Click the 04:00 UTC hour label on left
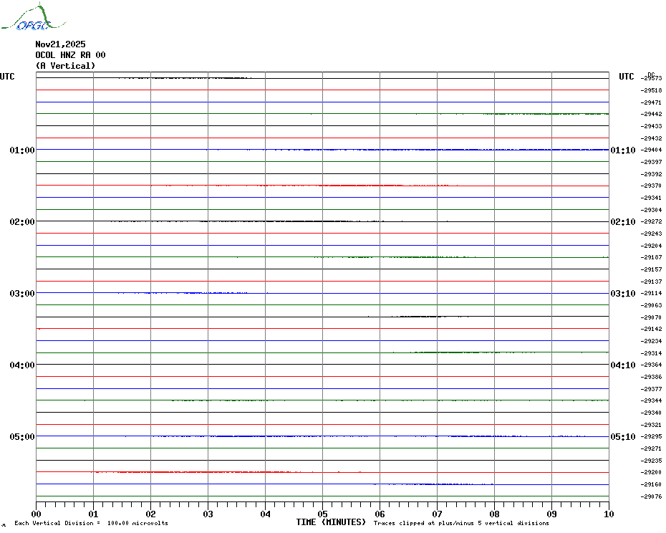Screen dimensions: 666x533 (22, 365)
